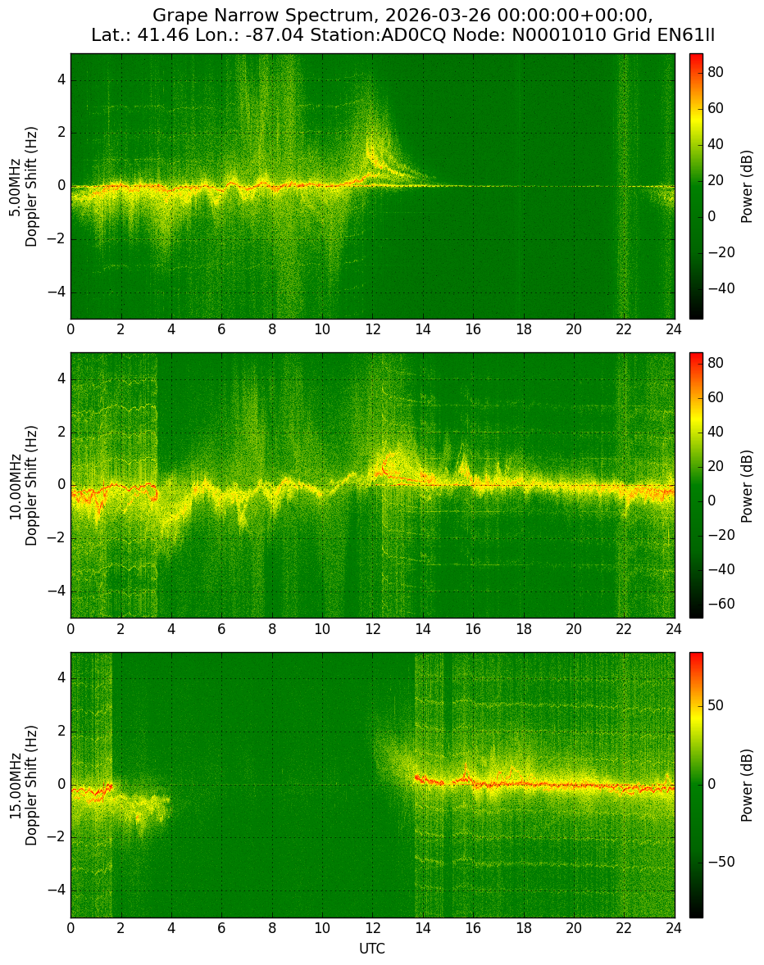Click the 80 dB label on the top colorbar
The image size is (764, 965).
[716, 72]
